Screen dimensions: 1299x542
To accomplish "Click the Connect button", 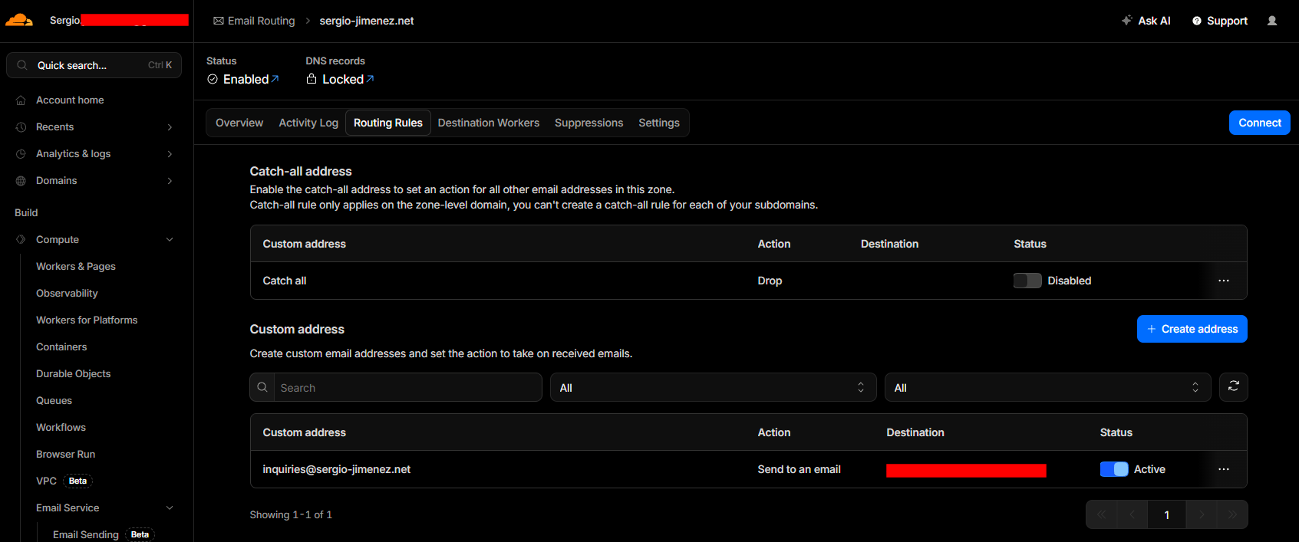I will point(1259,123).
